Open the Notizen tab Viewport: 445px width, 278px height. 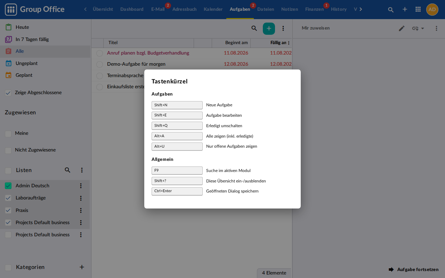click(290, 9)
